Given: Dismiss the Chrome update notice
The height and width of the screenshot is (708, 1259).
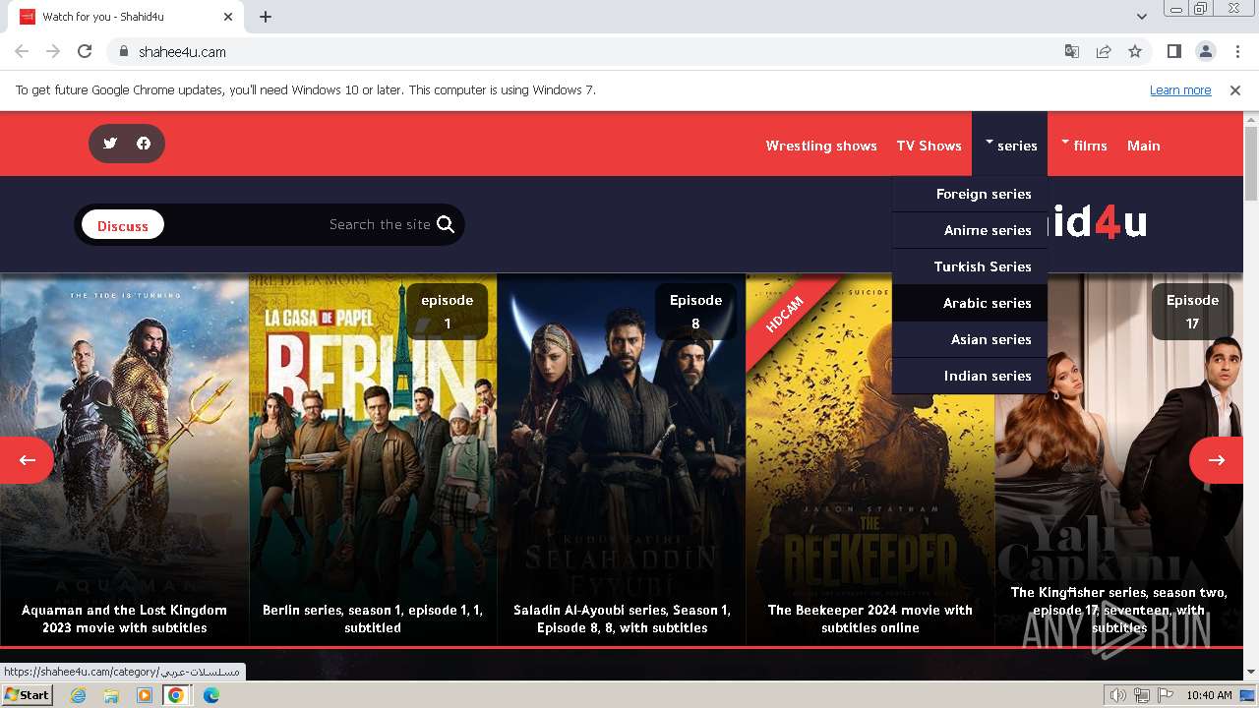Looking at the screenshot, I should coord(1235,89).
